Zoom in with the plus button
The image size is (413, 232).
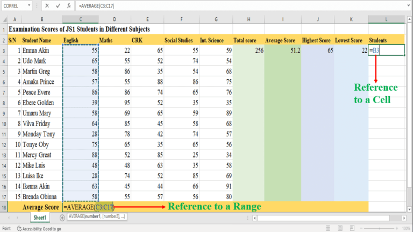397,228
